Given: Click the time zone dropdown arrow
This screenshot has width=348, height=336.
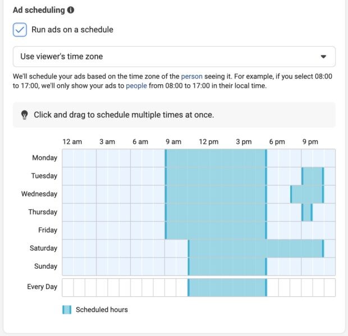Looking at the screenshot, I should click(323, 57).
